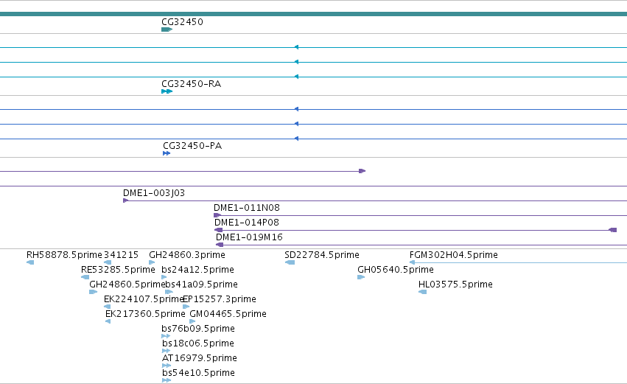627x384 pixels.
Task: Click the DME1-003J03 clone label
Action: (154, 193)
